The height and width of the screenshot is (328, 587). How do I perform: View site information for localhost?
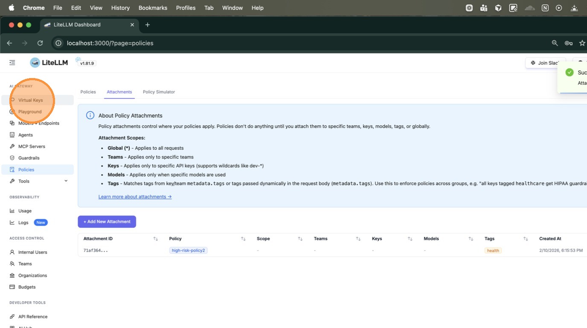[58, 43]
